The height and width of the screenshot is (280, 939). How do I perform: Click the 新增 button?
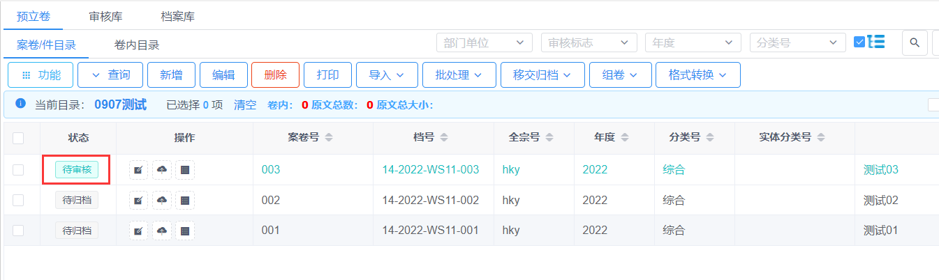[172, 75]
